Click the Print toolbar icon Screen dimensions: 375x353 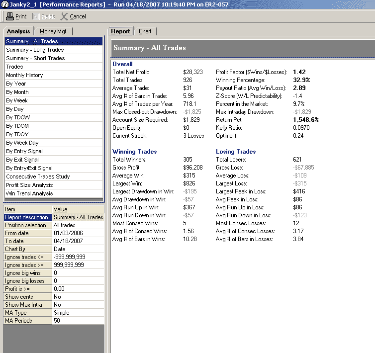coord(10,16)
